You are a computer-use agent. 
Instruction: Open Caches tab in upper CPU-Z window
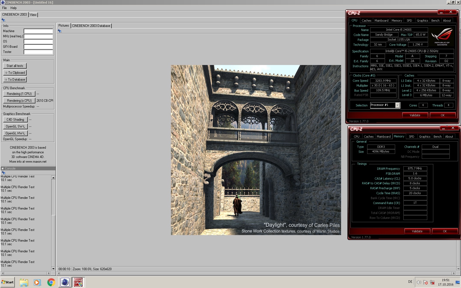pyautogui.click(x=366, y=21)
